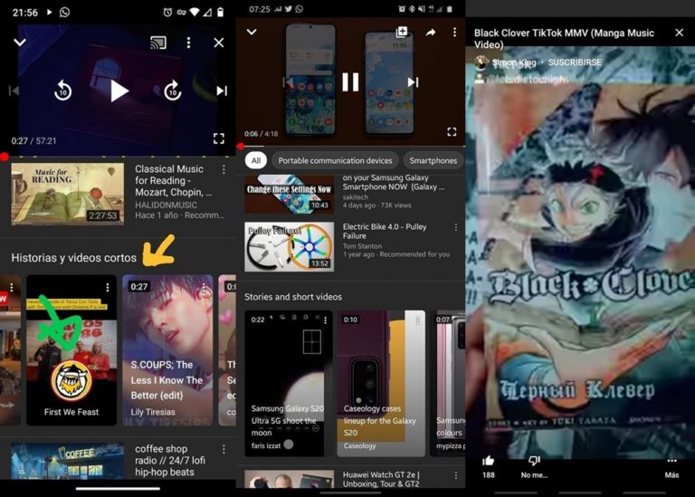The width and height of the screenshot is (695, 497).
Task: Open Simon King channel avatar
Action: pos(481,62)
